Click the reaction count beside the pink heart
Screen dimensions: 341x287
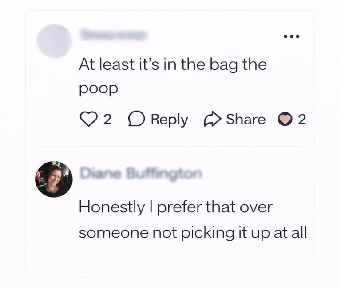(x=302, y=119)
